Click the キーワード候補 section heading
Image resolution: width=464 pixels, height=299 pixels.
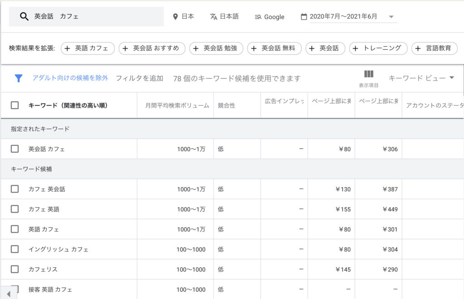(31, 169)
